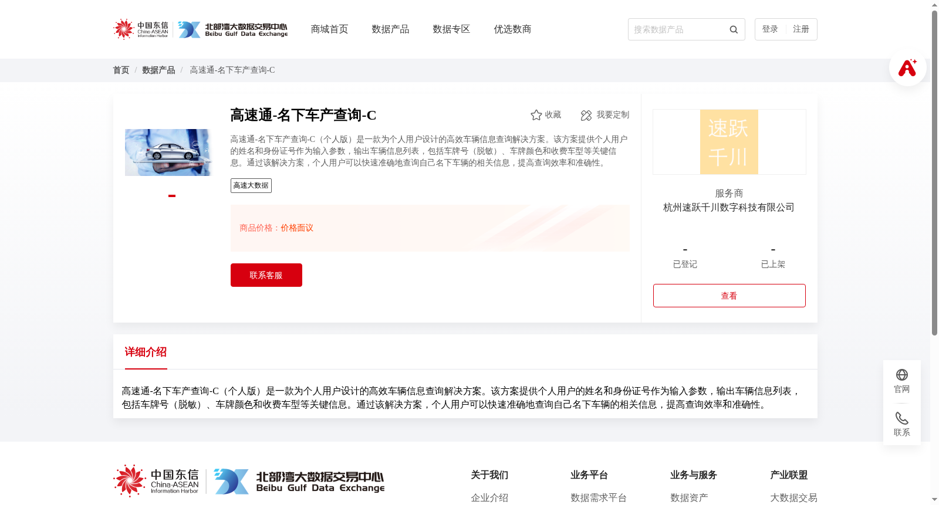The image size is (939, 505).
Task: Open the 商城首页 menu item
Action: coord(329,29)
